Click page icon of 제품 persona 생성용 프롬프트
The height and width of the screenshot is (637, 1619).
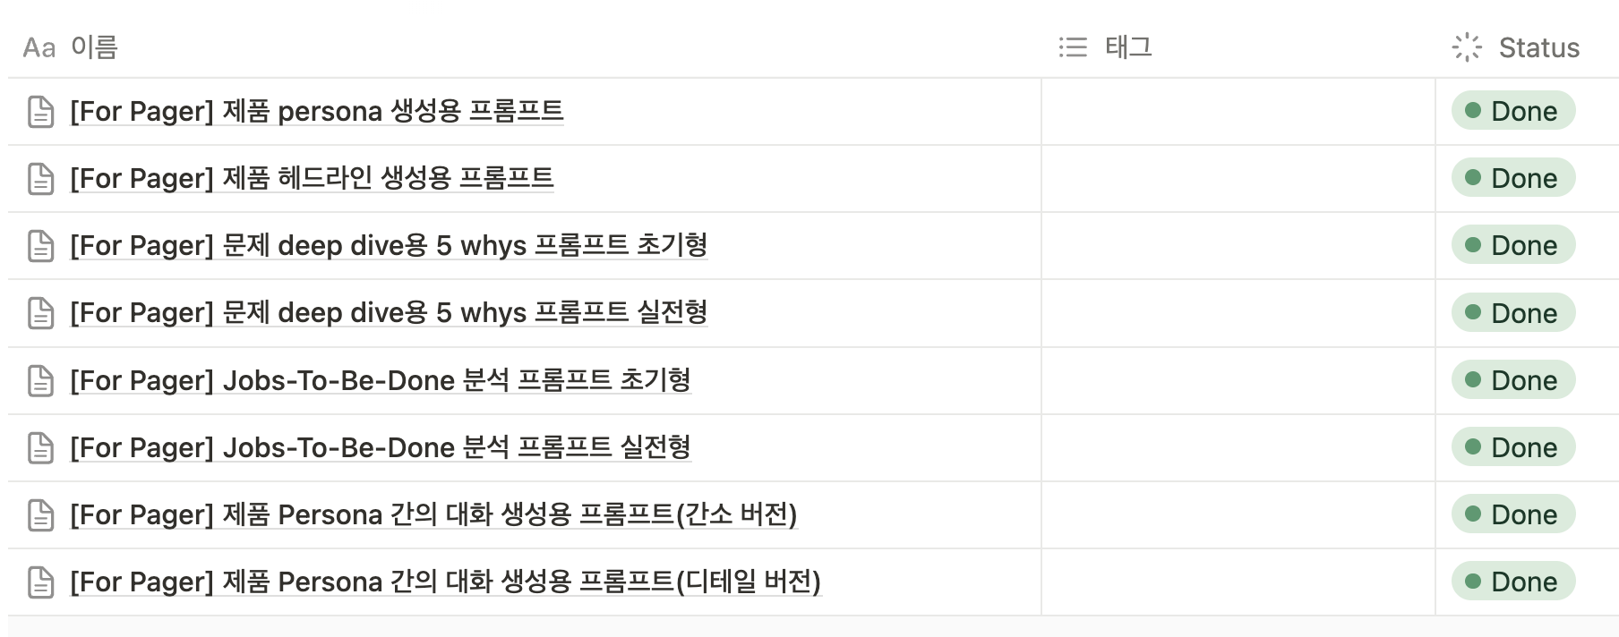click(x=41, y=112)
